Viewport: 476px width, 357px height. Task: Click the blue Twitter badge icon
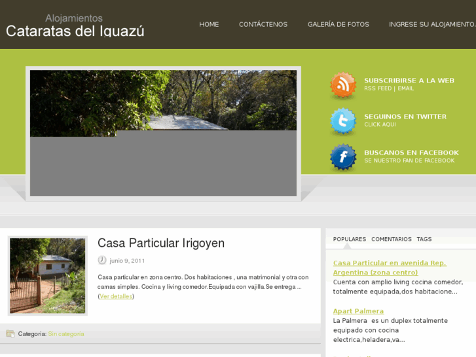coord(343,121)
